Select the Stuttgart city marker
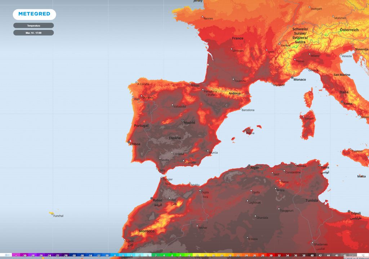 pyautogui.click(x=310, y=7)
